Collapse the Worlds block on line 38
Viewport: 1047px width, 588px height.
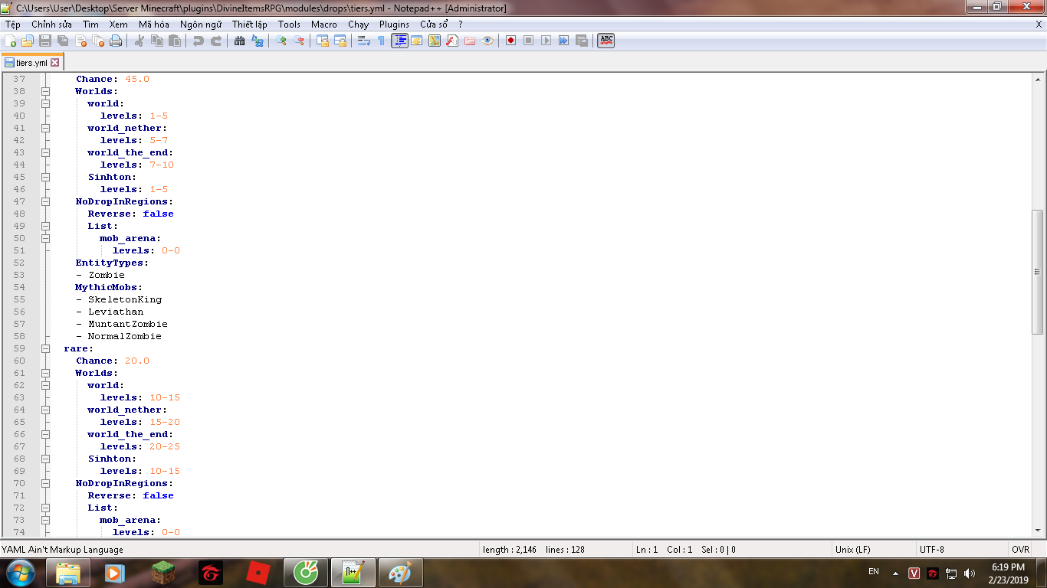tap(45, 91)
